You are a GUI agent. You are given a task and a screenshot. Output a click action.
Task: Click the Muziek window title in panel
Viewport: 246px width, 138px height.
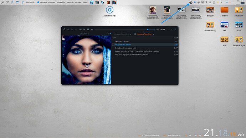point(31,2)
